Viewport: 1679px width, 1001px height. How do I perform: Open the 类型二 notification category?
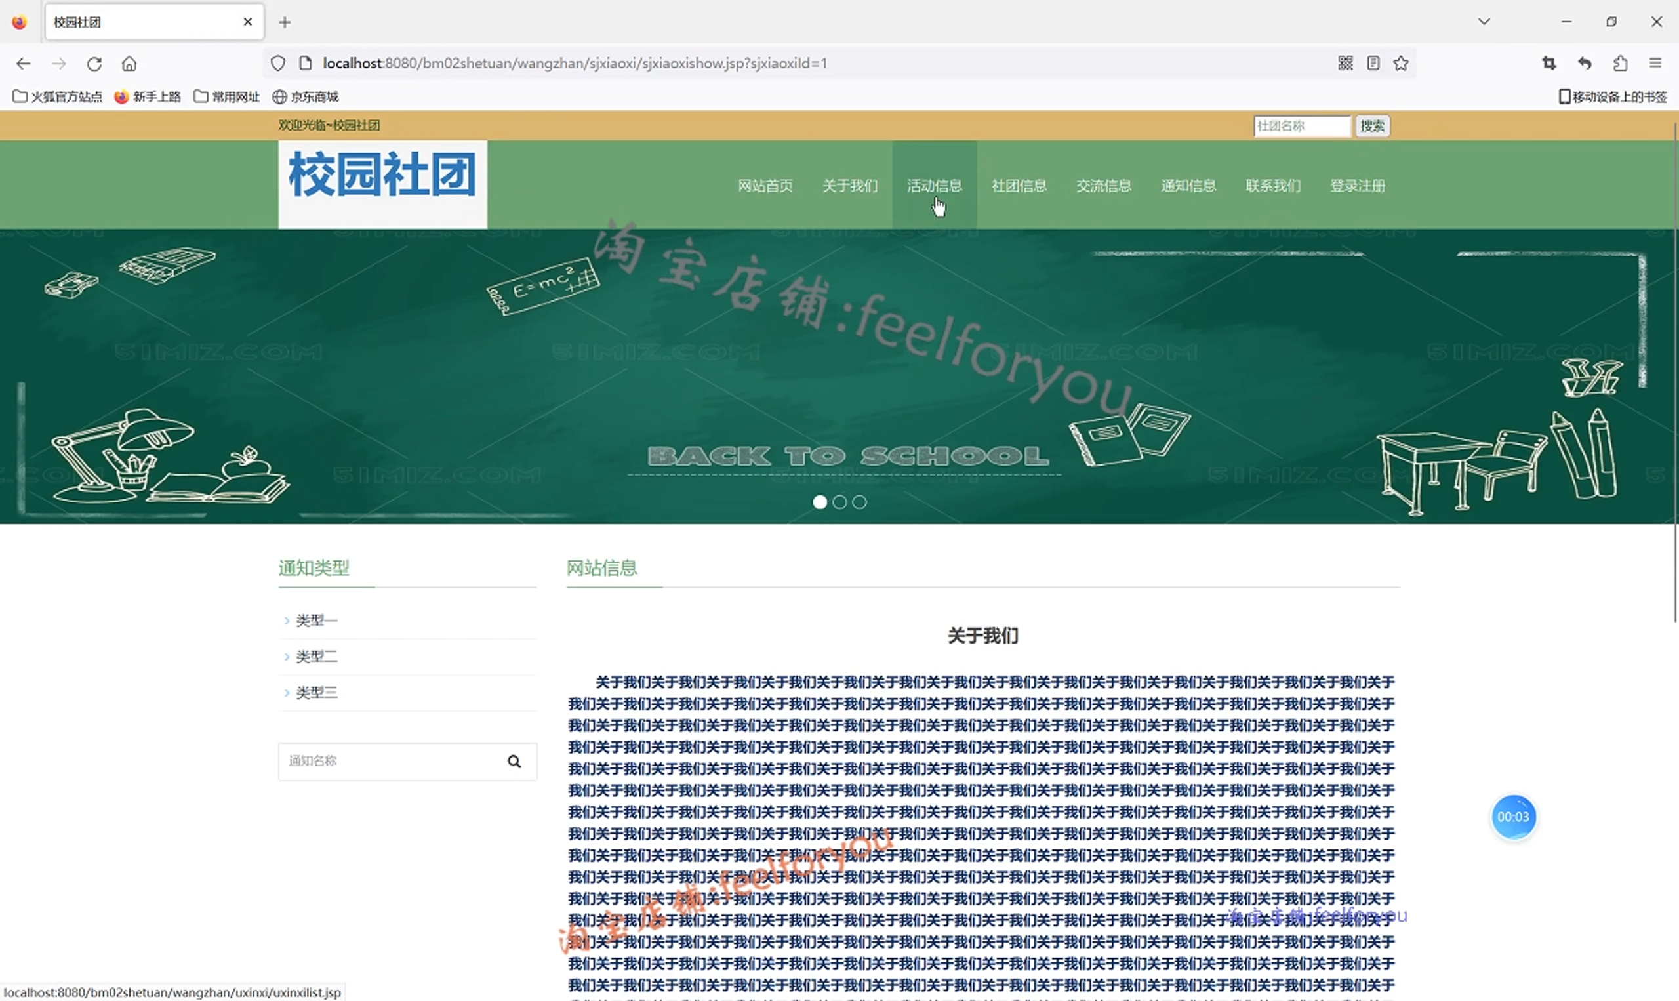coord(316,657)
